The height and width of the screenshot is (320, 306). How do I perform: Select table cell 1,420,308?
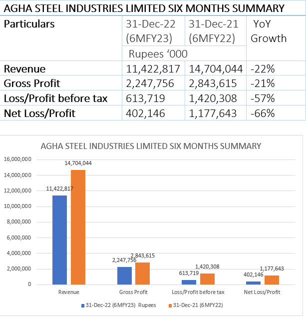click(x=213, y=98)
